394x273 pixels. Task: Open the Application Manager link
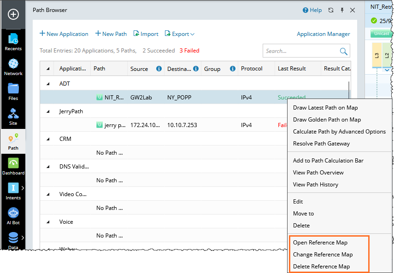[x=323, y=34]
